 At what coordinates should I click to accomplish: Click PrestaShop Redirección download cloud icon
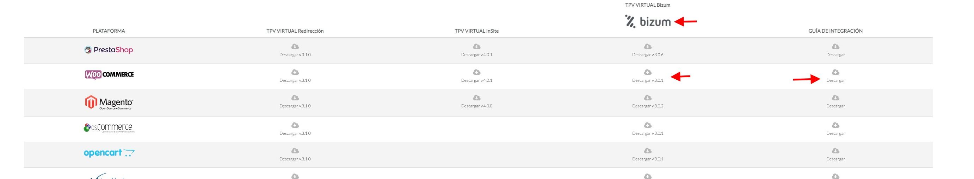point(295,46)
